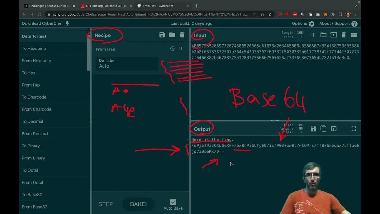Bookmark this page star

[x=270, y=14]
